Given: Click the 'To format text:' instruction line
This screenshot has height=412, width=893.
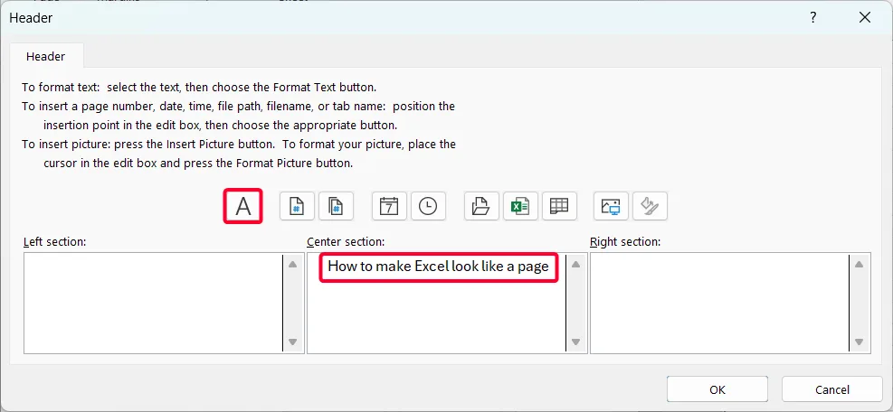Looking at the screenshot, I should (199, 88).
